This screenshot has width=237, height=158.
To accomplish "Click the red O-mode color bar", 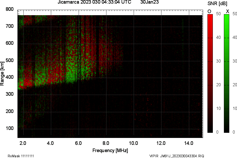I will pos(210,73).
